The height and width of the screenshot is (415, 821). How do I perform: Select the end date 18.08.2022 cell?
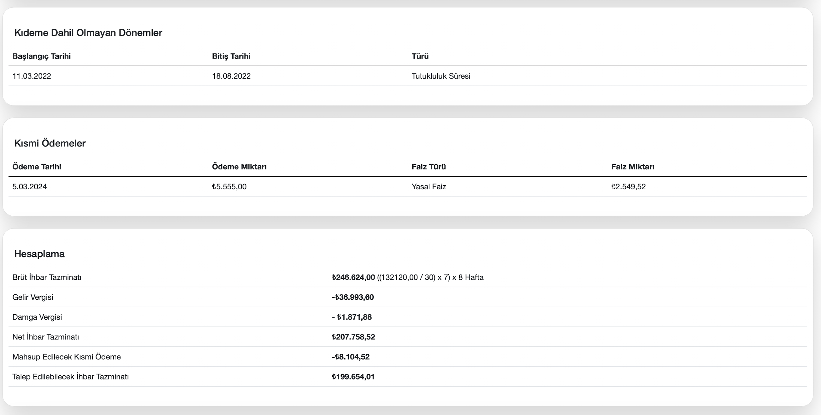(231, 76)
